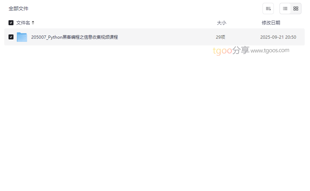Sort by the 修改日期 column header
Screen dimensions: 310x191
(x=271, y=23)
